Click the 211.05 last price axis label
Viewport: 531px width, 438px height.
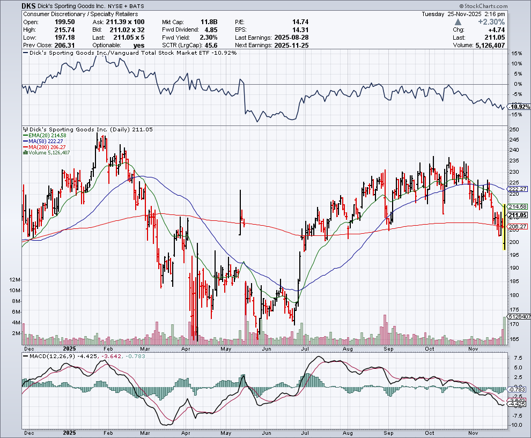pos(518,216)
